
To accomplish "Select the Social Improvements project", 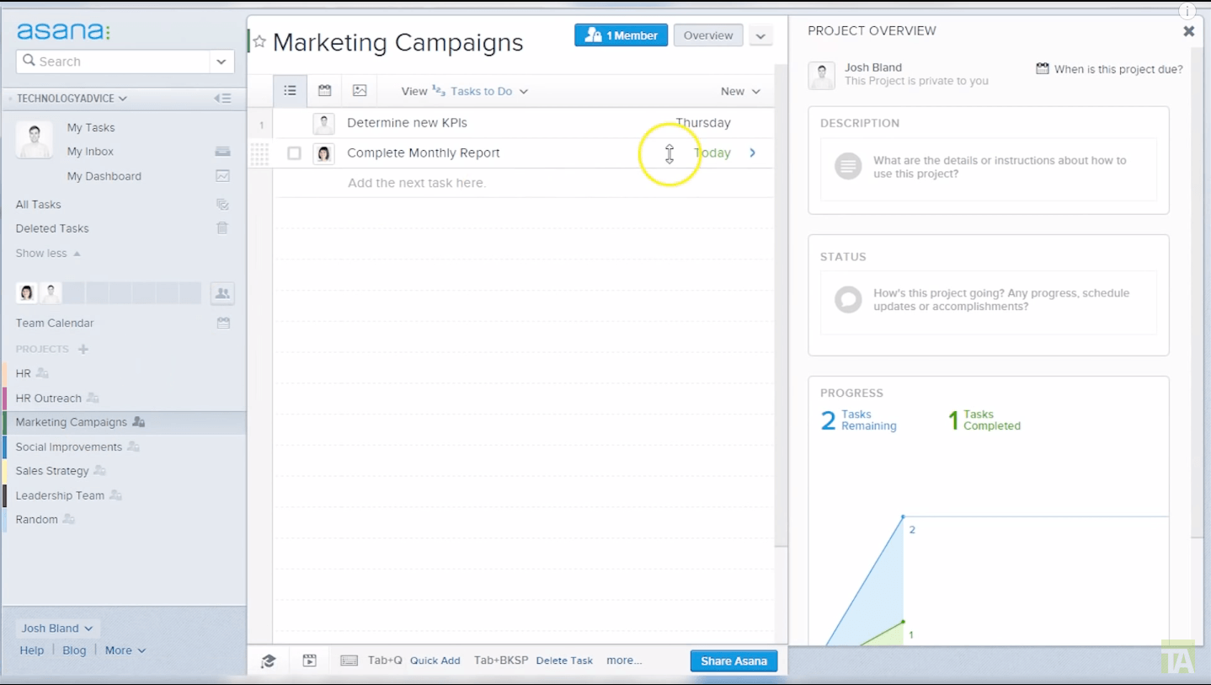I will pyautogui.click(x=68, y=447).
